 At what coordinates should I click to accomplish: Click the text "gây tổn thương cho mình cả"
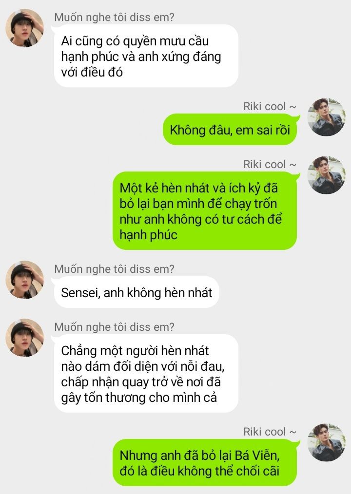(x=139, y=398)
